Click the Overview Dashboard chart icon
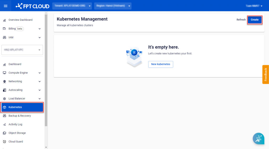Viewport: 269px width, 149px height. (4, 20)
